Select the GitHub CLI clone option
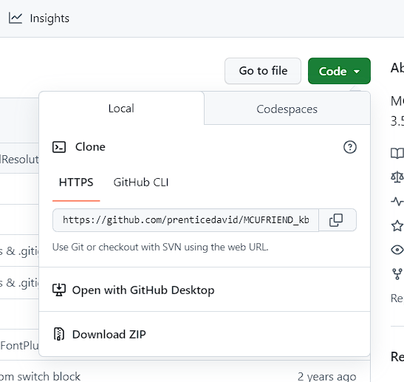The image size is (404, 382). tap(141, 183)
